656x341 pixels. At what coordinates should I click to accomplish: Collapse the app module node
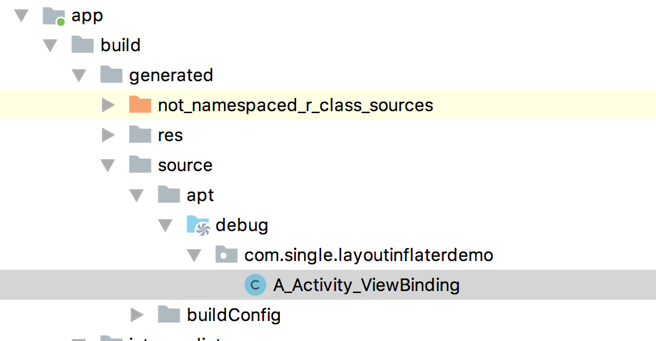tap(21, 16)
